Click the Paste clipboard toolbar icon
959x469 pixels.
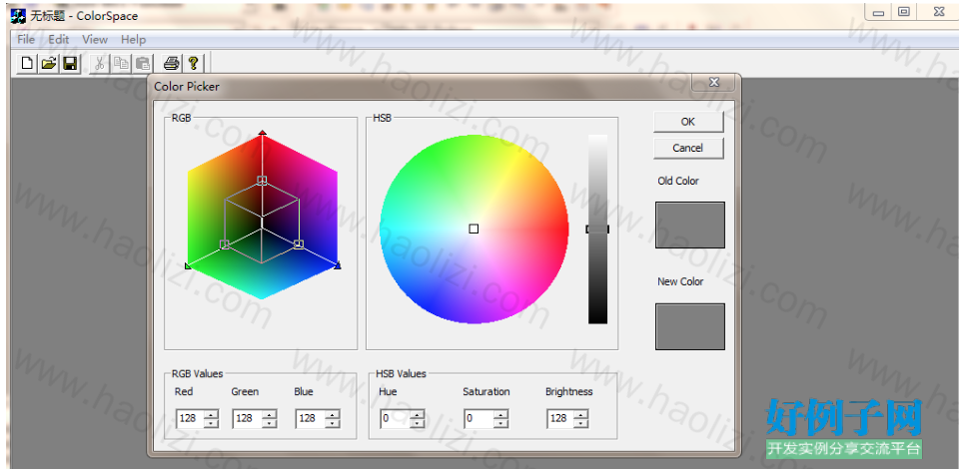[143, 63]
